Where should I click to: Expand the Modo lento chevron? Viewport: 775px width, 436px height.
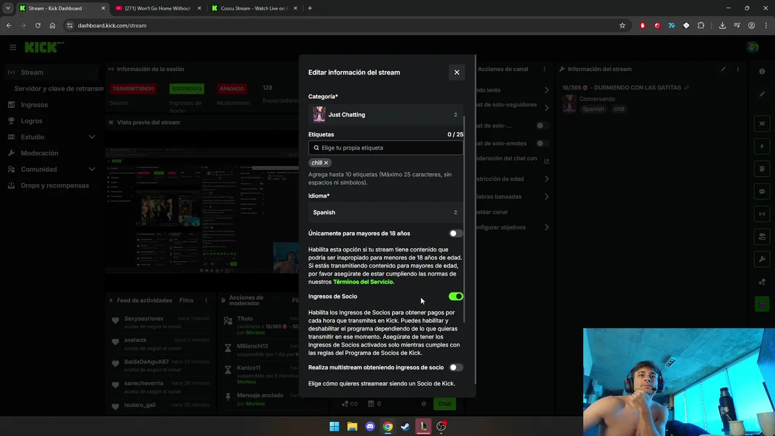(x=546, y=90)
